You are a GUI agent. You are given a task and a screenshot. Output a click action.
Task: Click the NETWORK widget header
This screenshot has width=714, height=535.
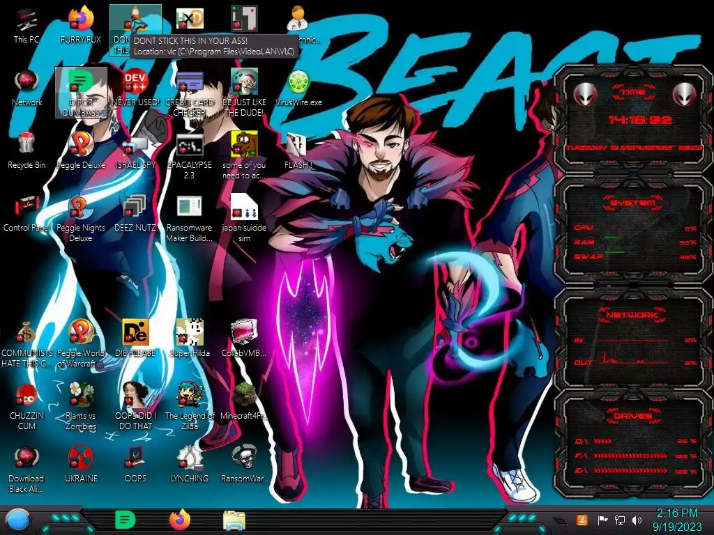(x=633, y=315)
